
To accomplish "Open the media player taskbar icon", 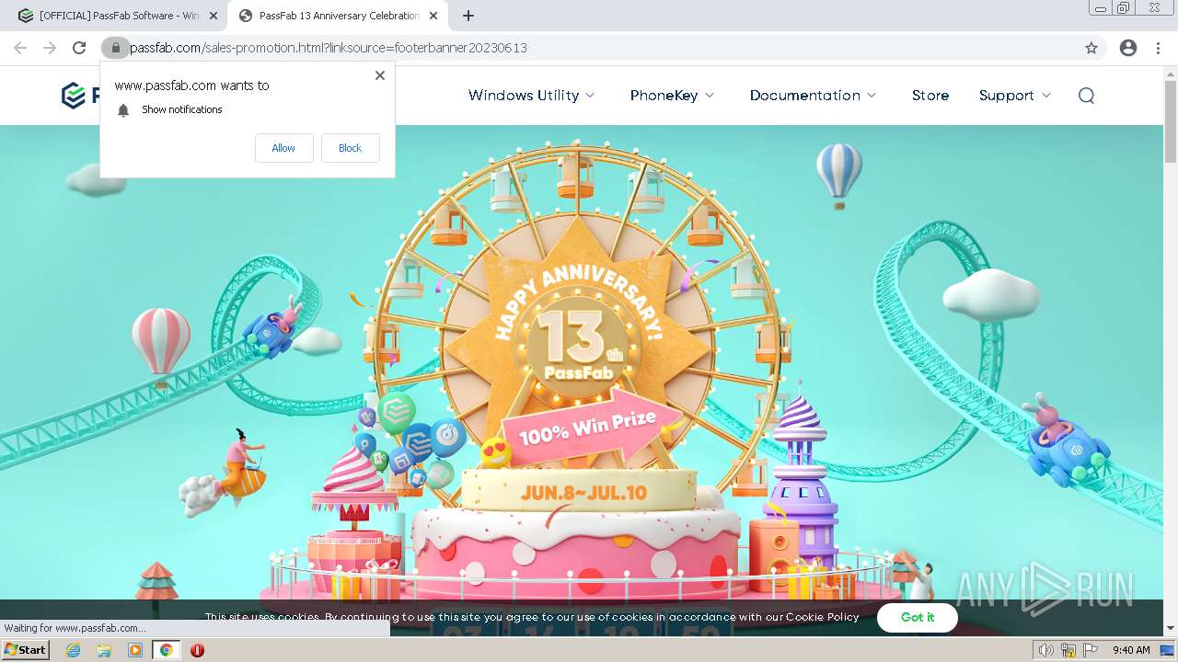I will 135,650.
